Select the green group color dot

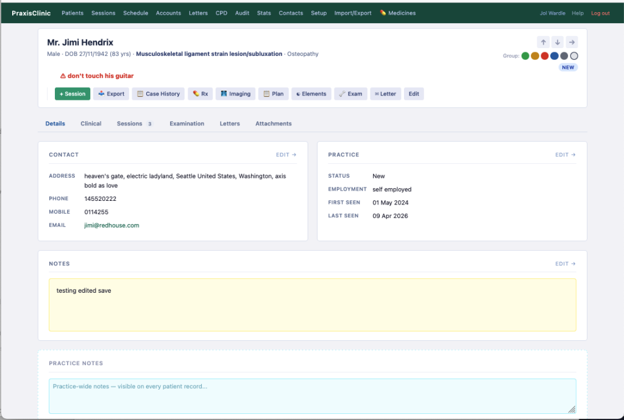coord(525,56)
